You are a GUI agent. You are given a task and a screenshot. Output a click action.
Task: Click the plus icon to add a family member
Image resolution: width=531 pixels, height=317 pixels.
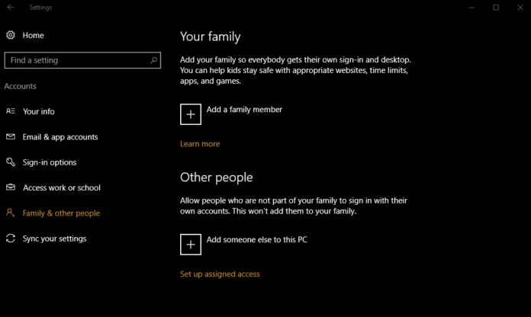coord(191,114)
